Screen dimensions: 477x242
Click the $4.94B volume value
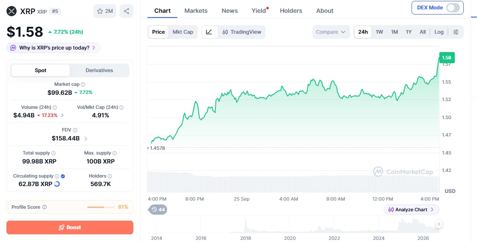(x=24, y=115)
